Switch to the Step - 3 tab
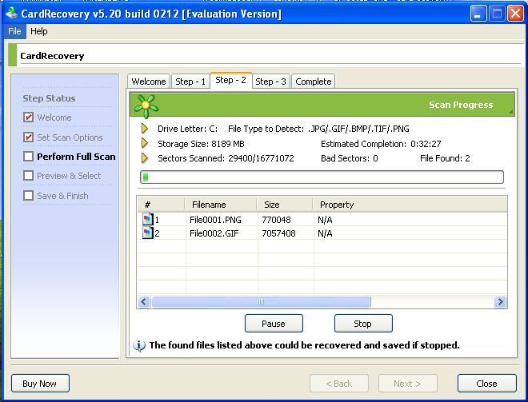Image resolution: width=528 pixels, height=402 pixels. (x=270, y=82)
